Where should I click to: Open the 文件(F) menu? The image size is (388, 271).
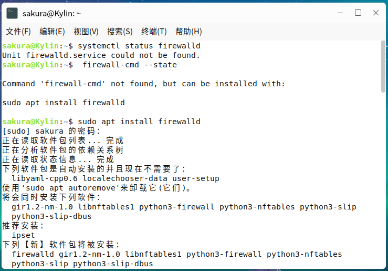coord(18,32)
